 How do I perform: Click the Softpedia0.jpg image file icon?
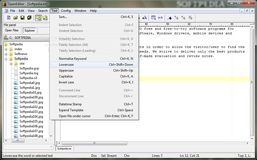[16, 83]
